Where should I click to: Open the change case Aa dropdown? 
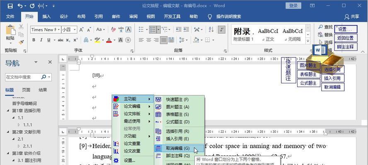tap(100, 30)
